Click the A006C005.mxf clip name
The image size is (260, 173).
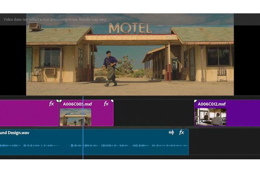[77, 104]
